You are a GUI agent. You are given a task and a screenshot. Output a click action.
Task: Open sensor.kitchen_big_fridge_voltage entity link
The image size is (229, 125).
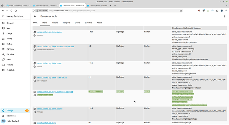pyautogui.click(x=50, y=109)
